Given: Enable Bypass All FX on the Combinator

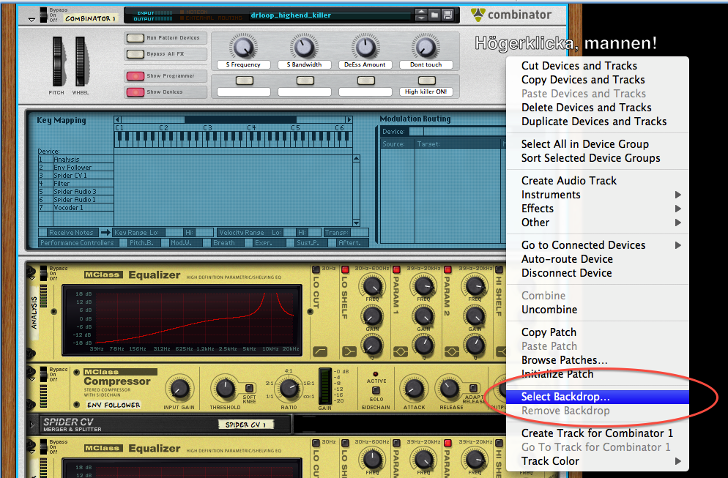Looking at the screenshot, I should pos(135,54).
